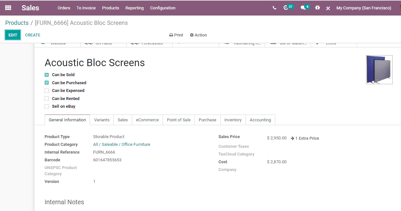Open the Products menu in top bar
The height and width of the screenshot is (211, 401).
pos(110,8)
